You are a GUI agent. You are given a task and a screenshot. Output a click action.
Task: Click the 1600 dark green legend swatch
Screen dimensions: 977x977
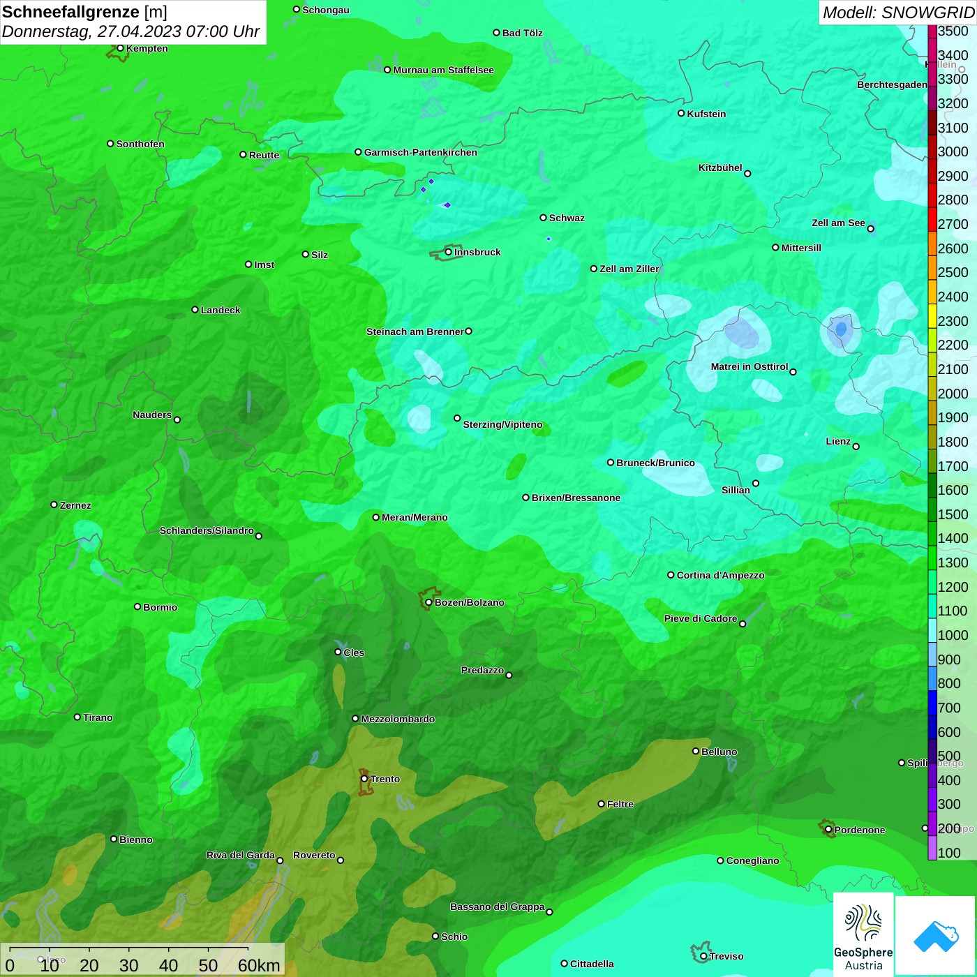(932, 485)
